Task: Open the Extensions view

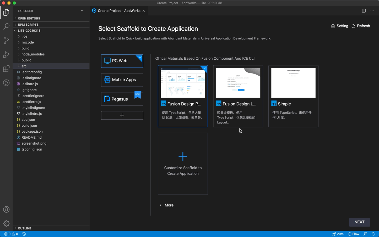Action: (6, 69)
